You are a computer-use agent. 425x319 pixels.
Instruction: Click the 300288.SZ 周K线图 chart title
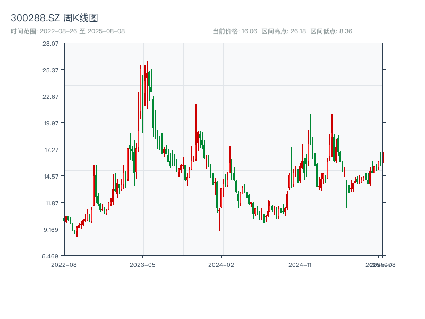pyautogui.click(x=54, y=18)
